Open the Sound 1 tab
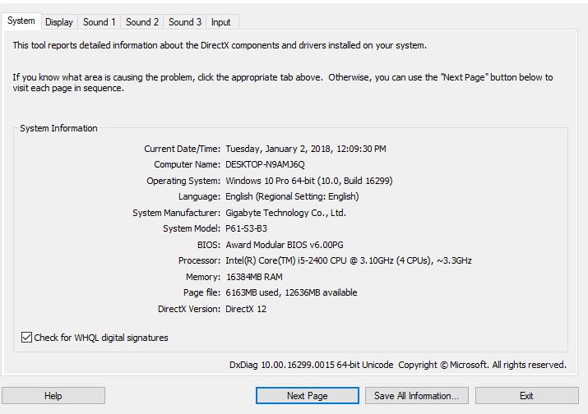This screenshot has height=414, width=588. [x=99, y=22]
